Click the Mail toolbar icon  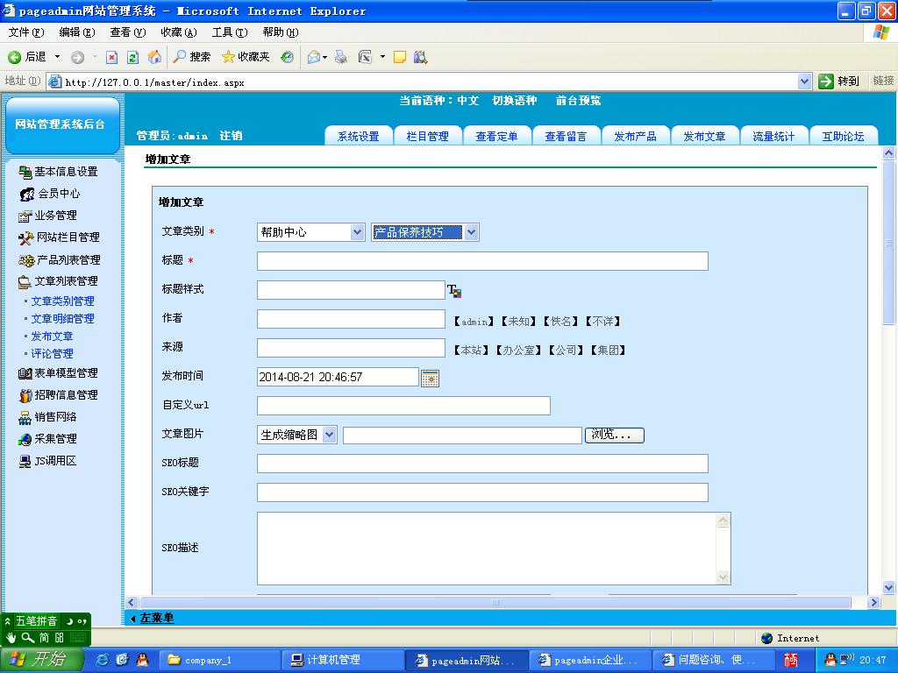tap(313, 57)
